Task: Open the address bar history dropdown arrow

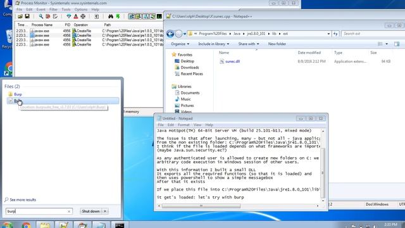Action: point(328,34)
